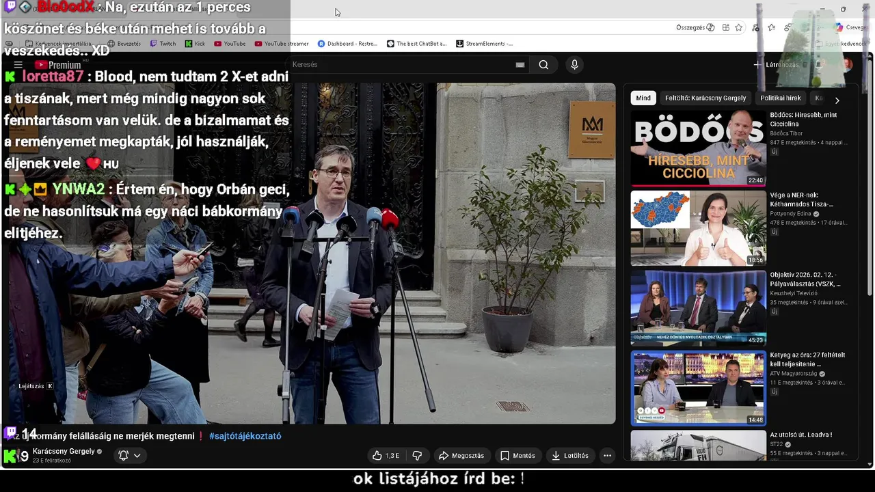Open the Bödőcs: Híresebb, mint Cicciolina title
Viewport: 875px width, 492px height.
803,120
